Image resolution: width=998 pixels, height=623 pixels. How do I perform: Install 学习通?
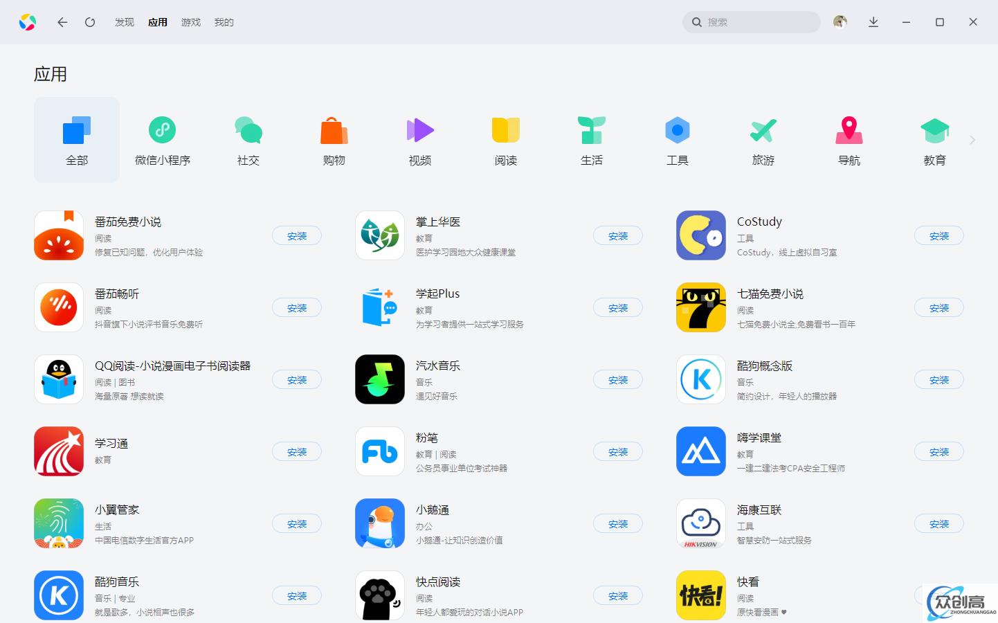[x=297, y=452]
